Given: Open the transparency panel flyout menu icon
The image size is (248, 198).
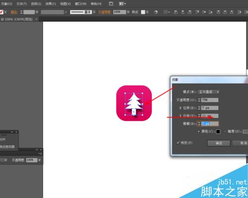Looking at the screenshot, I should click(40, 154).
